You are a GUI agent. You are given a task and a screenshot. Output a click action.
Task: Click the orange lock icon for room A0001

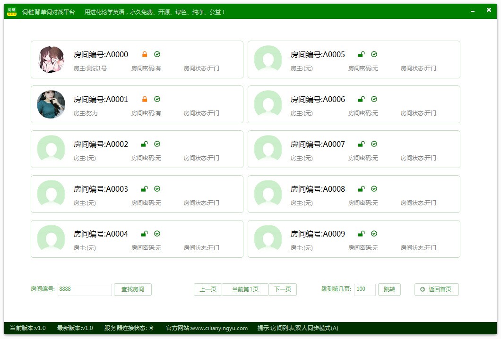click(x=145, y=99)
